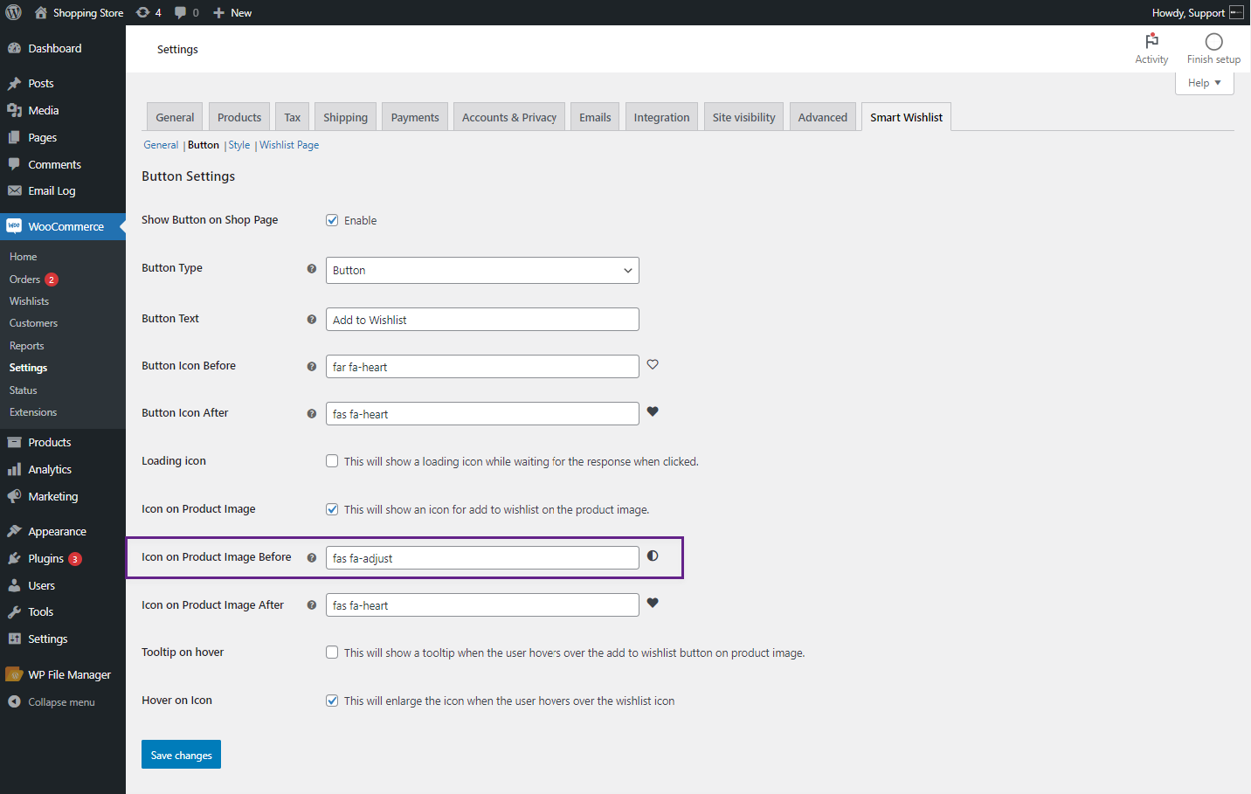Switch to Site visibility tab
Viewport: 1251px width, 794px height.
(743, 117)
